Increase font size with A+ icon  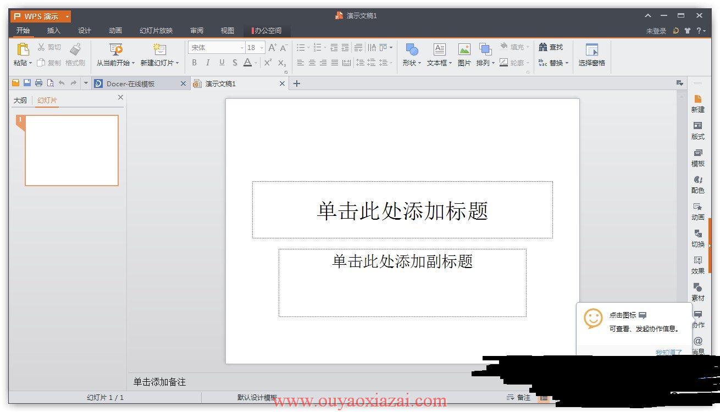(273, 47)
